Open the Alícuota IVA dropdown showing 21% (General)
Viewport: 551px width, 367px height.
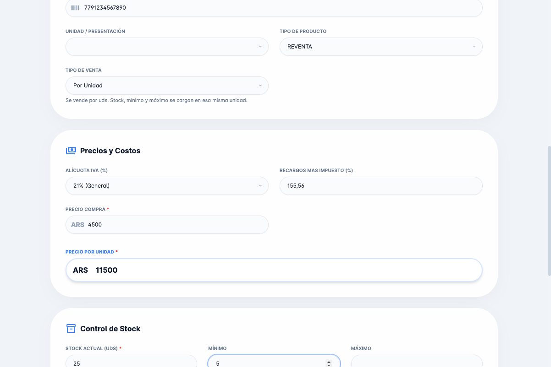click(167, 186)
